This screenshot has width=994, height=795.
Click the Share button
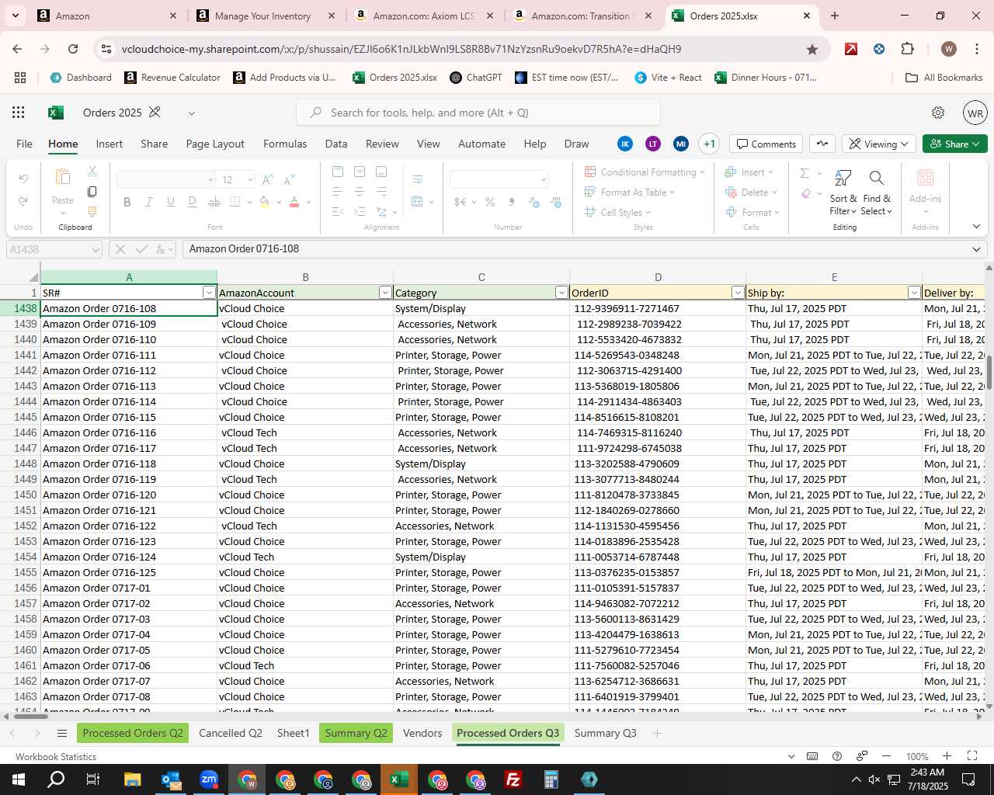[955, 144]
